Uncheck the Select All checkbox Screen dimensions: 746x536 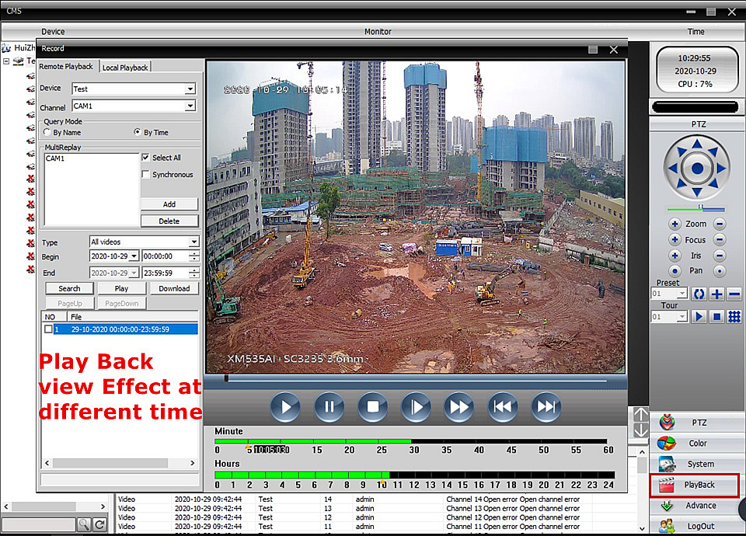click(146, 158)
